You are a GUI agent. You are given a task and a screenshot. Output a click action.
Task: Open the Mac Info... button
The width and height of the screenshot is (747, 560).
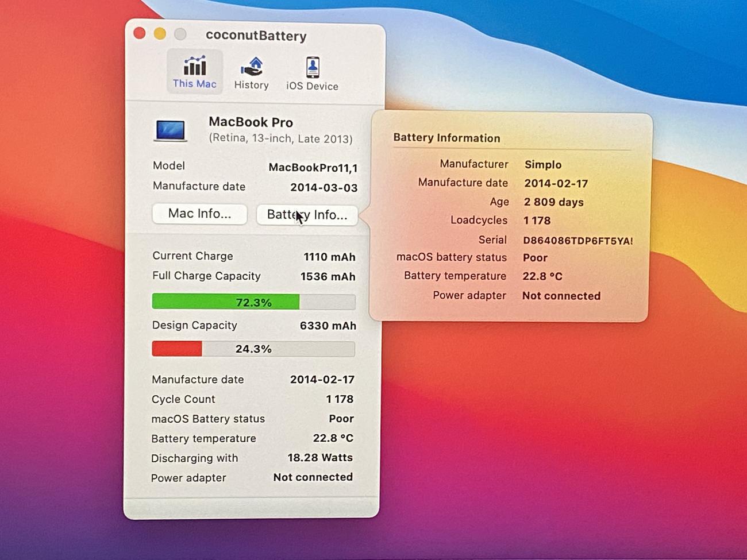199,214
